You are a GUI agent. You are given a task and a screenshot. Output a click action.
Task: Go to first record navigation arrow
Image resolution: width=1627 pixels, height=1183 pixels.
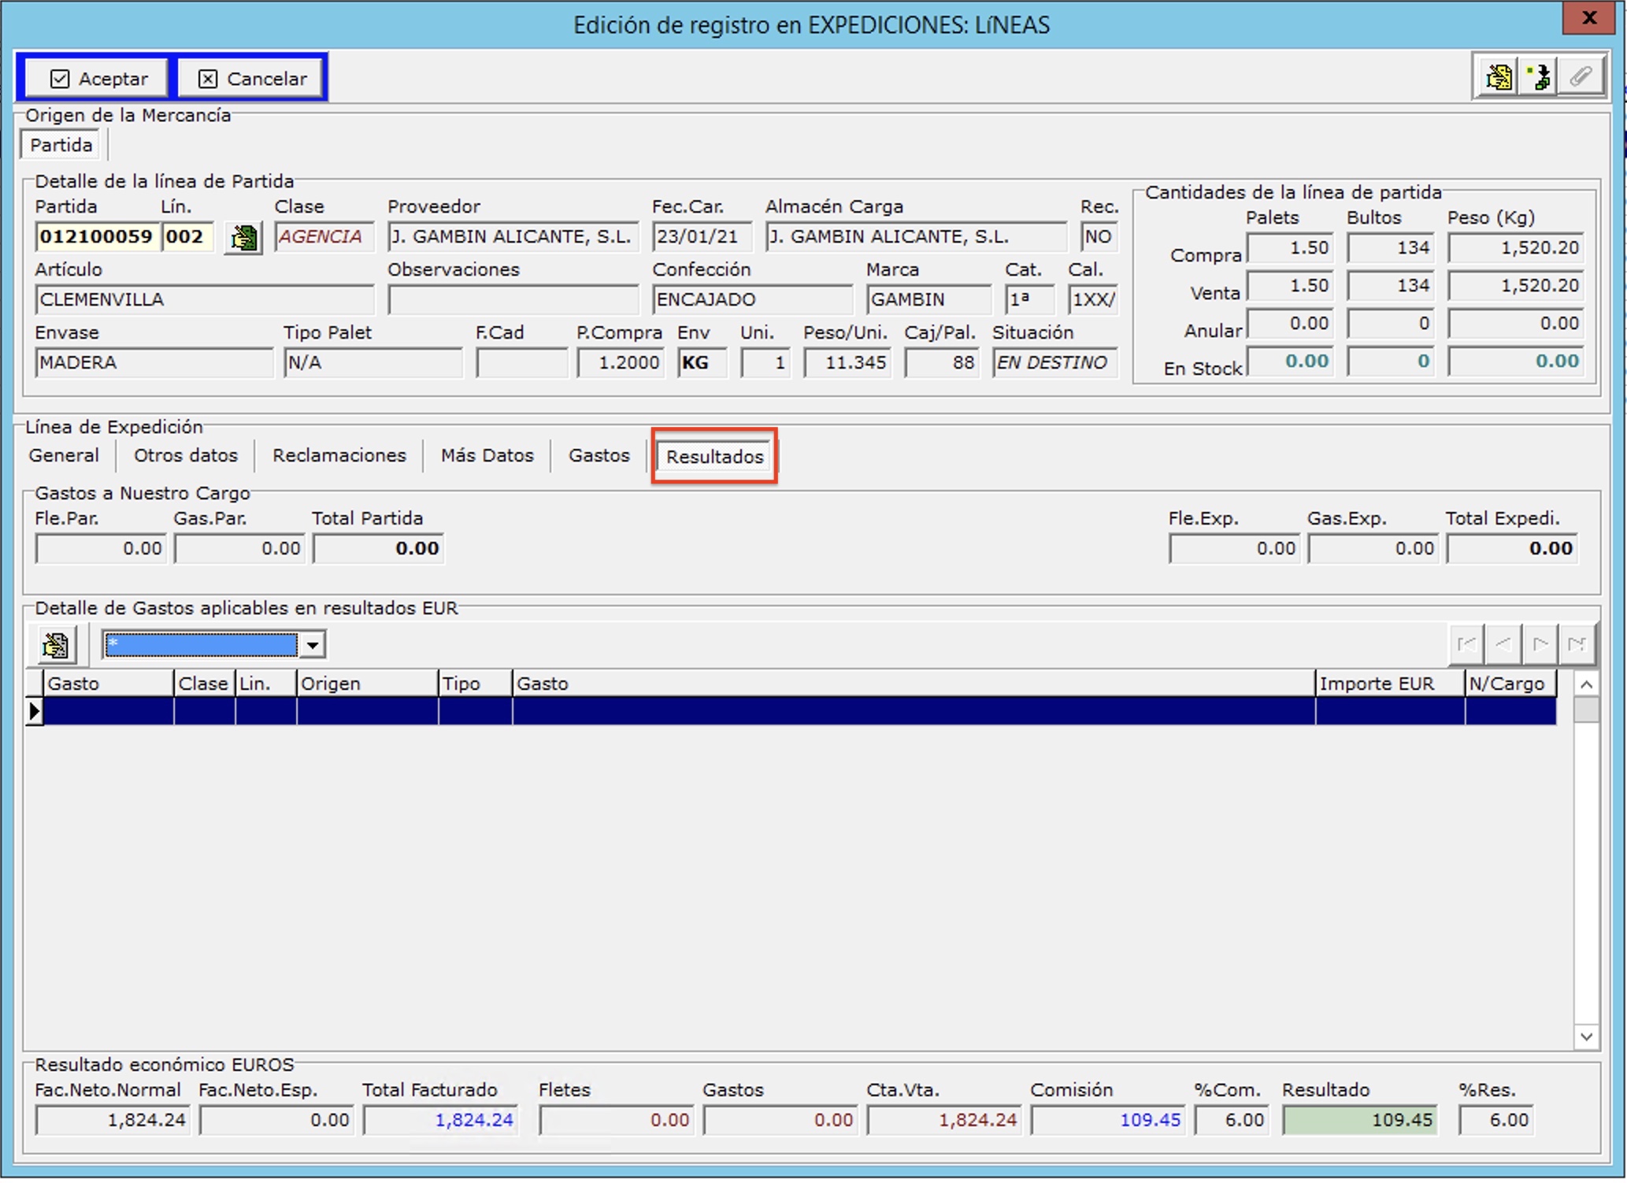1466,644
